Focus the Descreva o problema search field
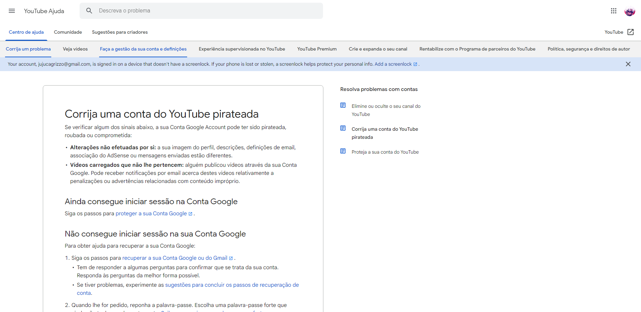Image resolution: width=641 pixels, height=312 pixels. click(x=201, y=11)
